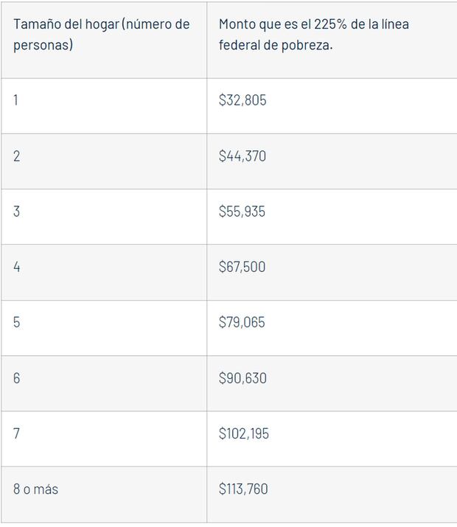Click the $79,065 amount
This screenshot has width=457, height=527.
pyautogui.click(x=243, y=322)
